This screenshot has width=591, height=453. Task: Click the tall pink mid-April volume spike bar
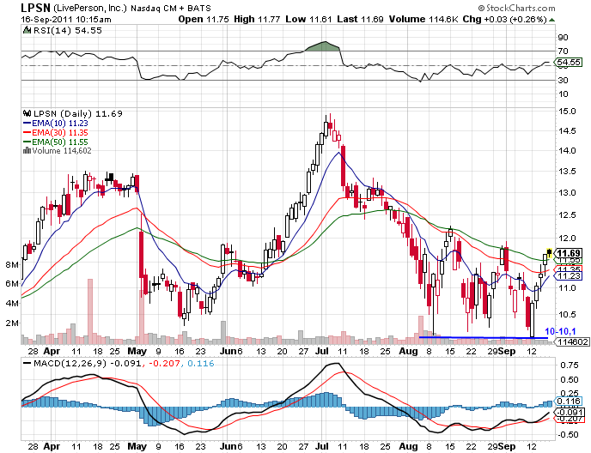pos(90,311)
